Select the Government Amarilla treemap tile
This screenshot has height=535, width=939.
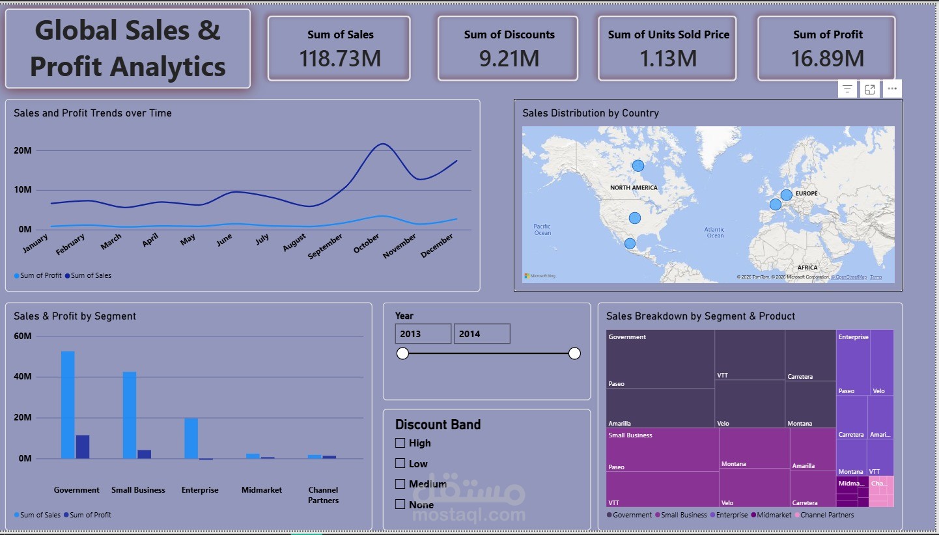pyautogui.click(x=660, y=408)
